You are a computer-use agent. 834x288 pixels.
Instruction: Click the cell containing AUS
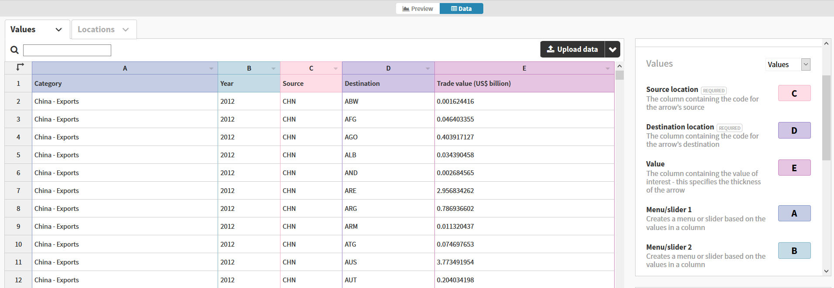388,262
